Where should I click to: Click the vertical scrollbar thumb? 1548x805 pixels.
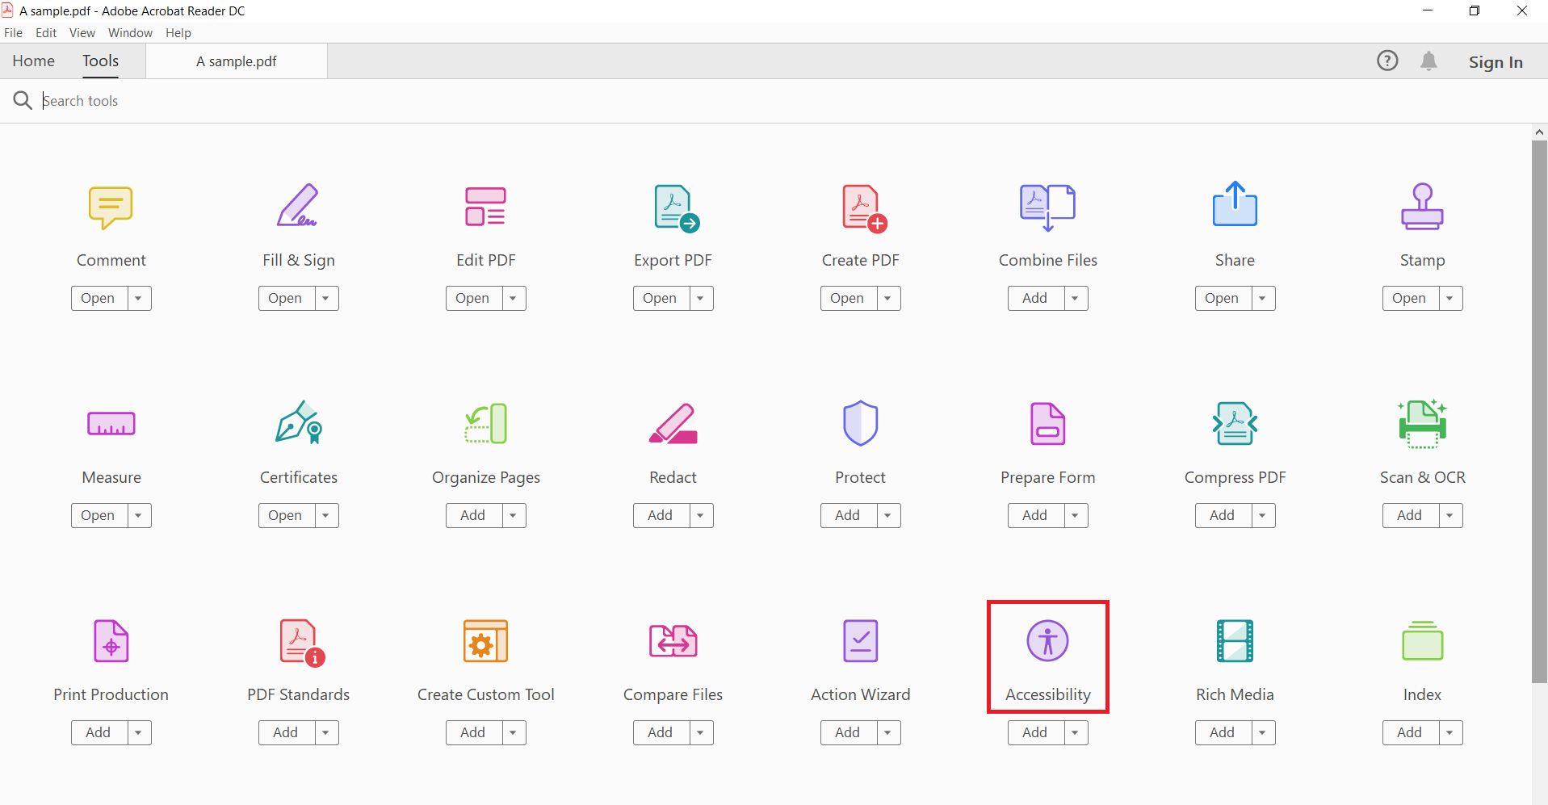coord(1539,412)
